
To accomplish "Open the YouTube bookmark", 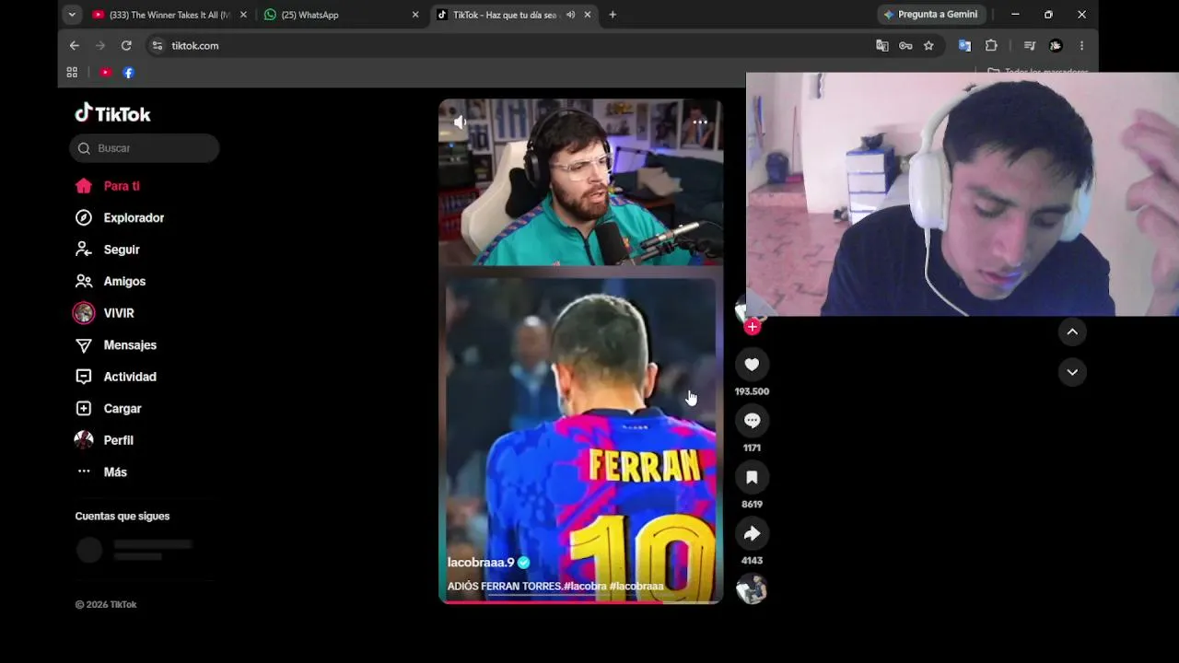I will pos(106,73).
